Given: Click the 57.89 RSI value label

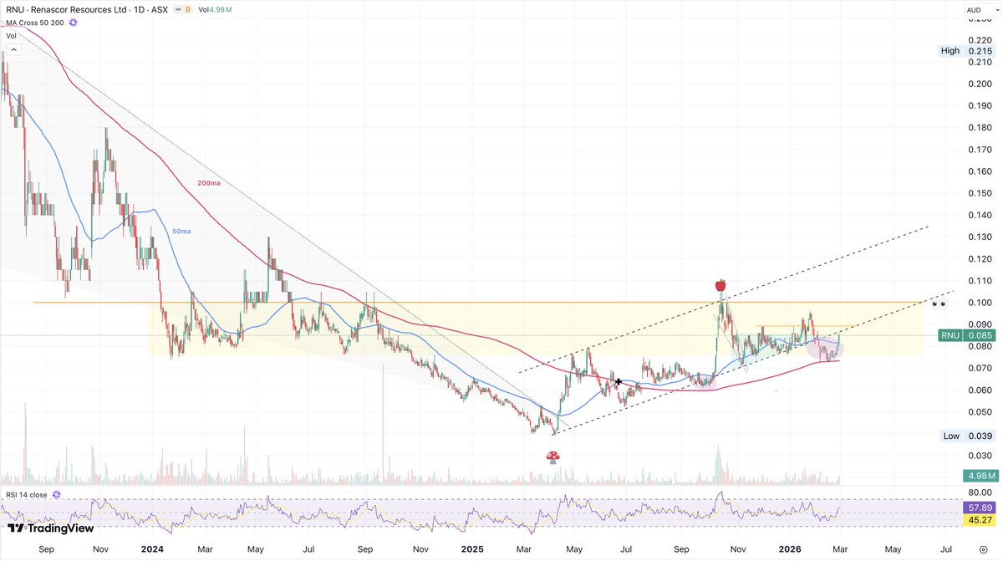Looking at the screenshot, I should (981, 507).
